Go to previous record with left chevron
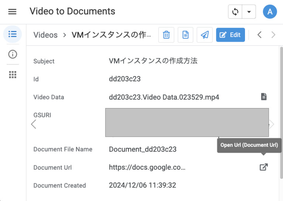The height and width of the screenshot is (201, 283). pyautogui.click(x=259, y=35)
